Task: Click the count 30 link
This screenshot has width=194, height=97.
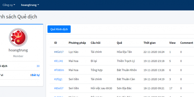Action: [x=38, y=66]
